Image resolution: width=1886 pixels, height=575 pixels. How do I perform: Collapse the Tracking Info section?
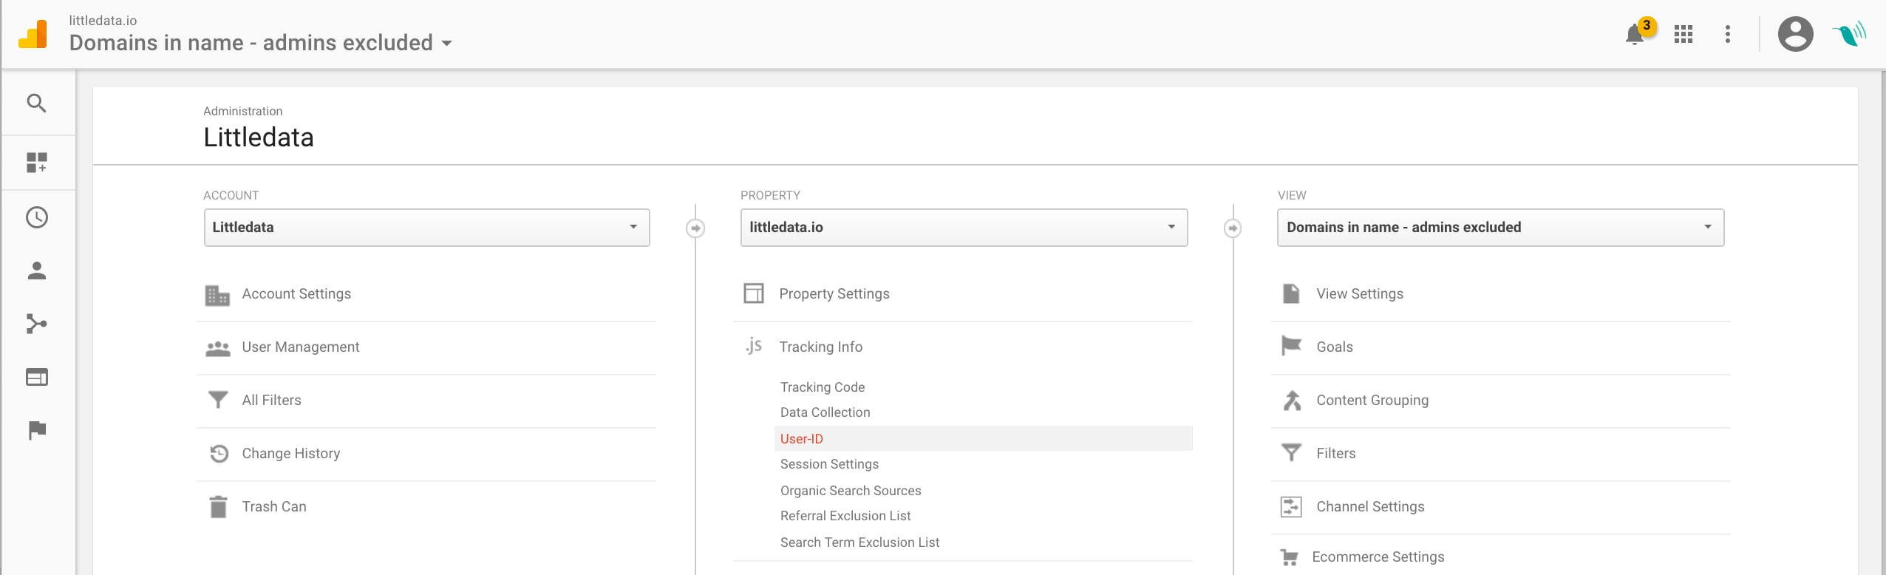pos(821,347)
